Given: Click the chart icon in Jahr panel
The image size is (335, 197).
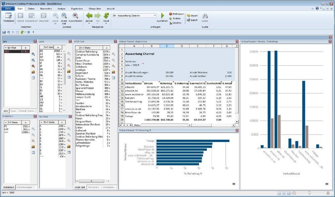Looking at the screenshot, I should [33, 72].
